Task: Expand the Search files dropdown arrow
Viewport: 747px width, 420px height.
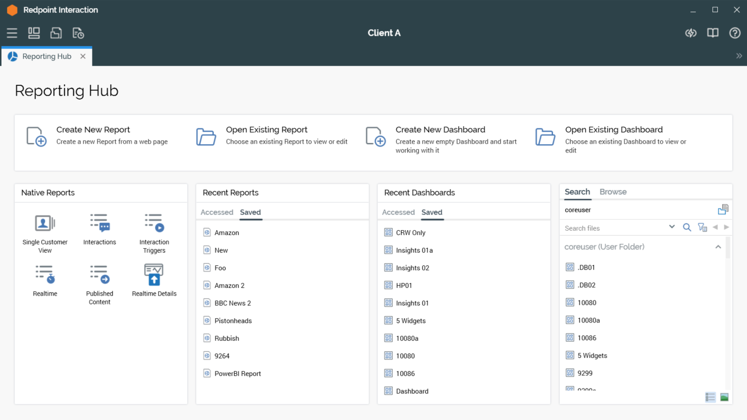Action: click(672, 227)
